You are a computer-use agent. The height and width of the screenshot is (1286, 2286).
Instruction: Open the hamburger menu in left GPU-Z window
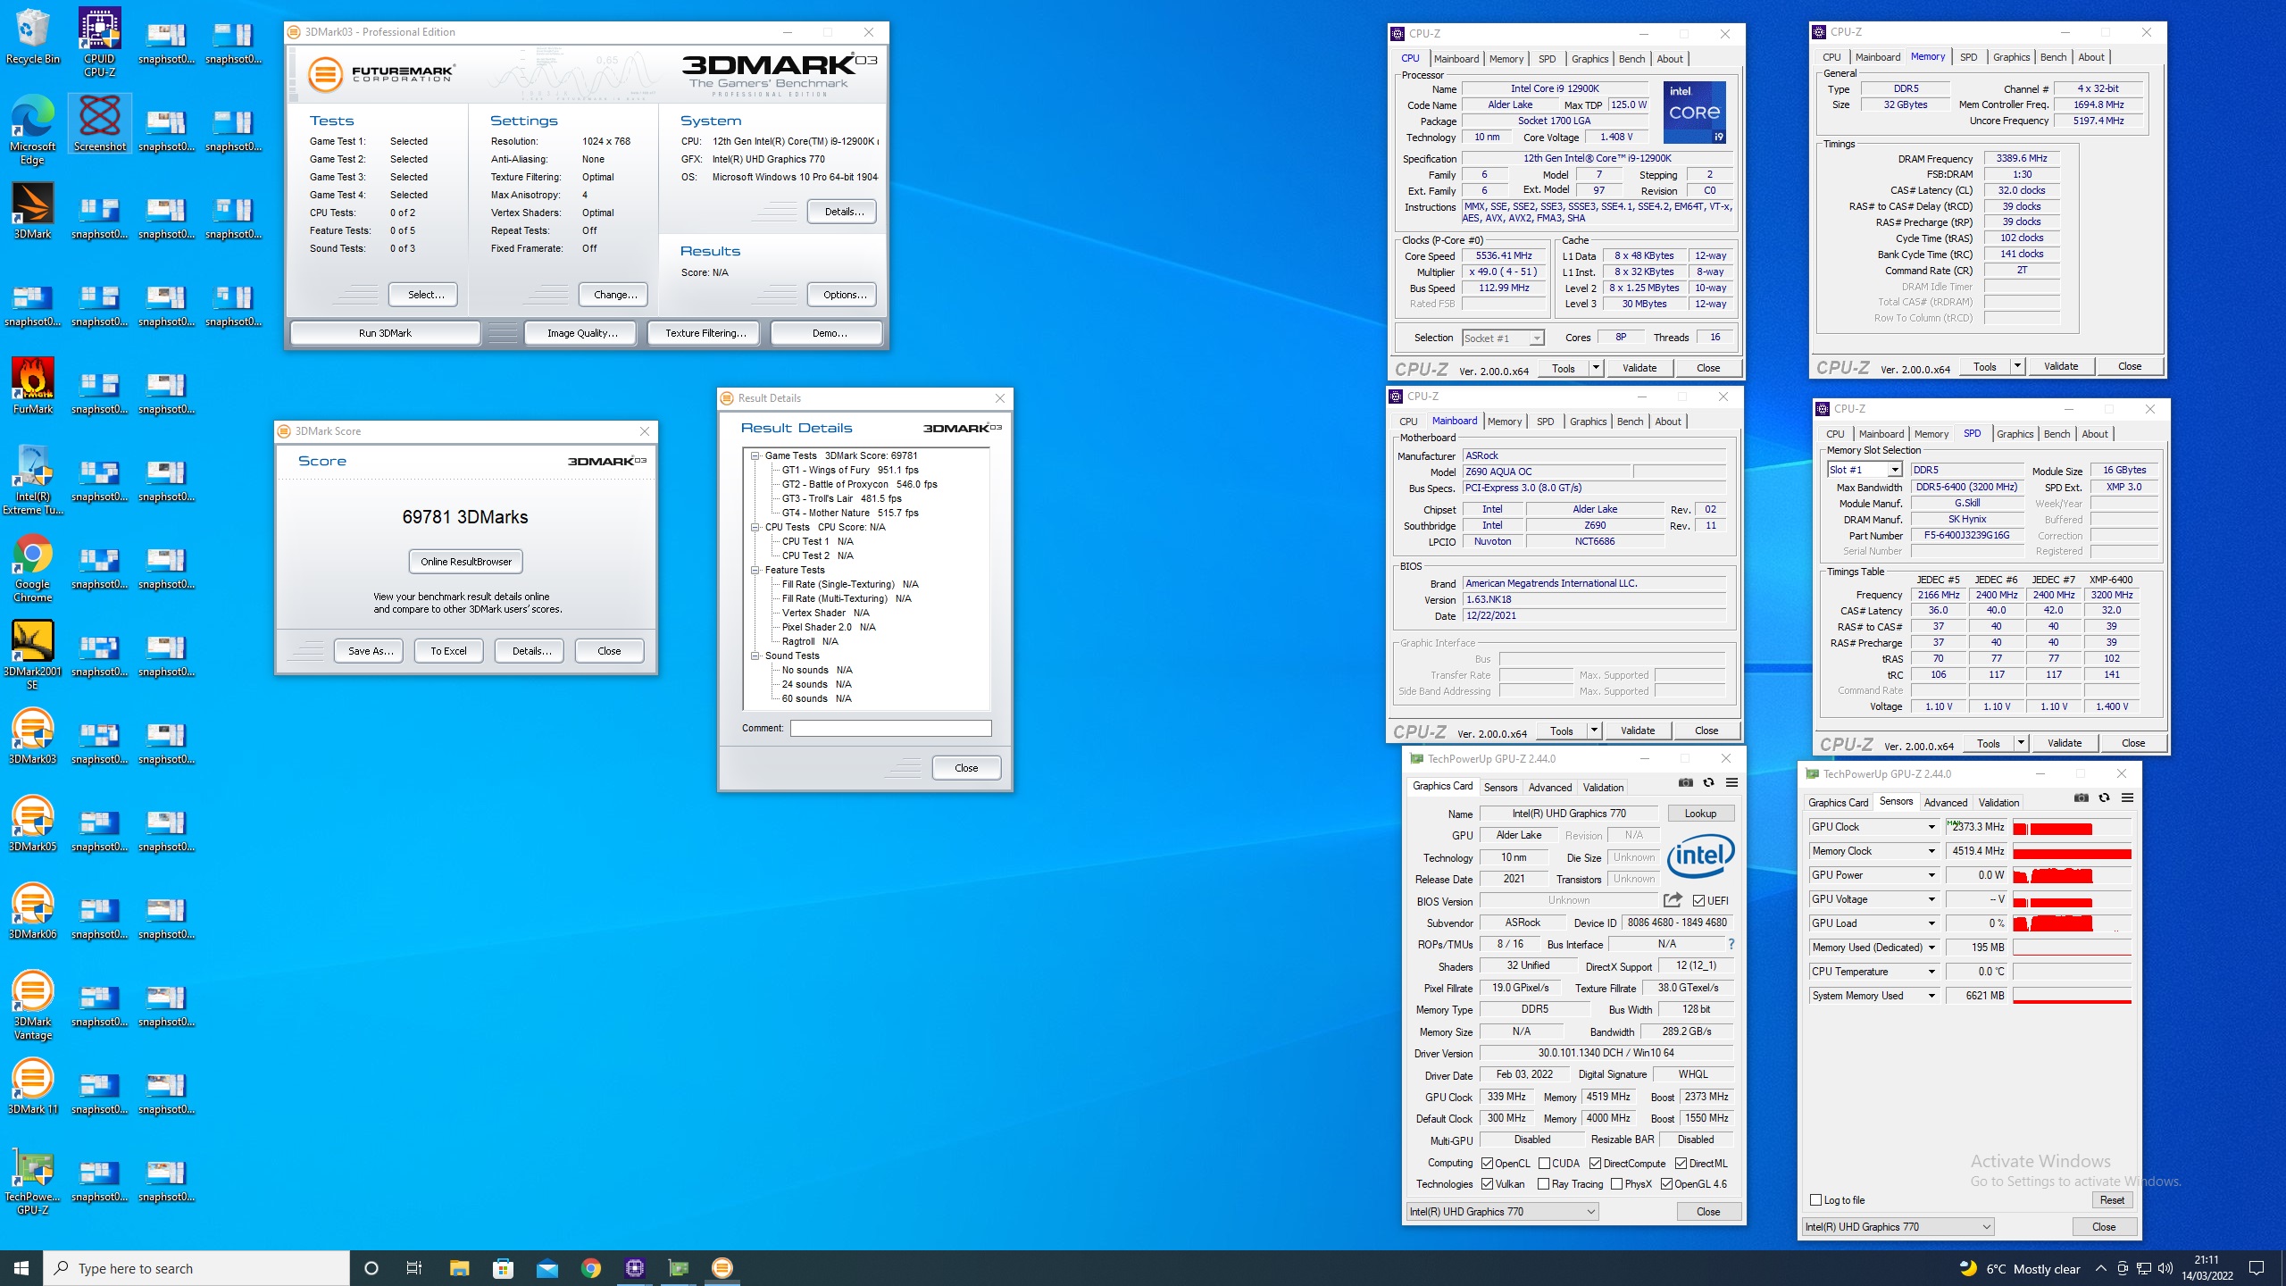[1731, 783]
